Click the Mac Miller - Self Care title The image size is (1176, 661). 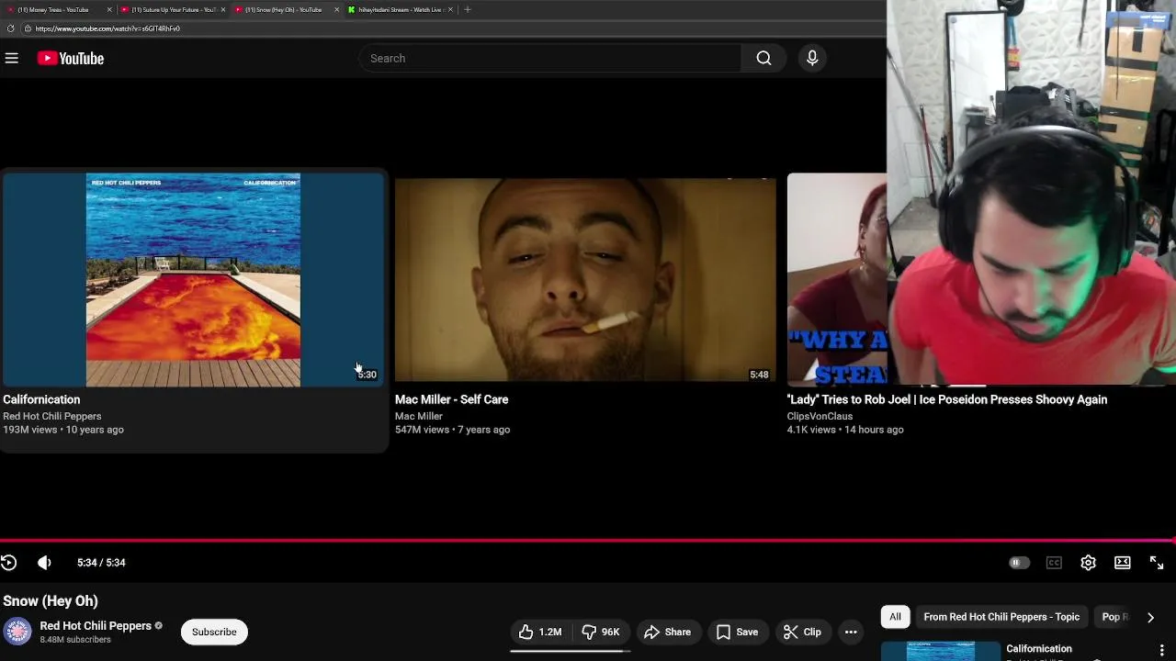(x=451, y=399)
